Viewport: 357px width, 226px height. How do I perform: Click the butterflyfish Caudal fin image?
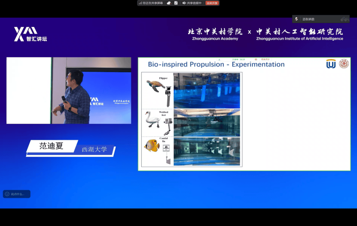[x=151, y=145]
